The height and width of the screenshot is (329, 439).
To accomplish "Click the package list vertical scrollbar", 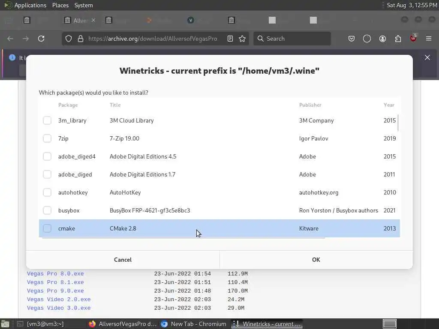I will point(398,123).
